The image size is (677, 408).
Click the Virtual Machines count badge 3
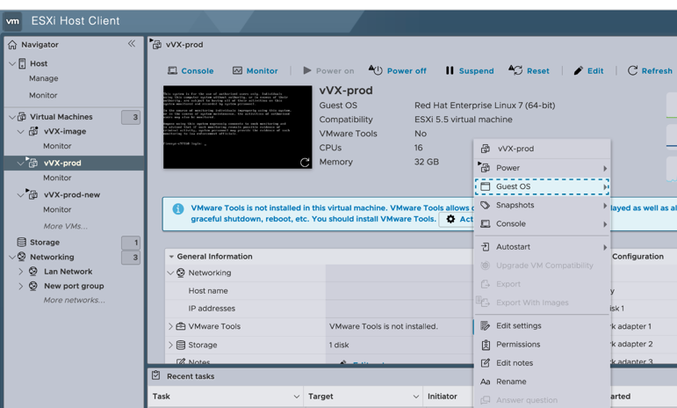(131, 117)
